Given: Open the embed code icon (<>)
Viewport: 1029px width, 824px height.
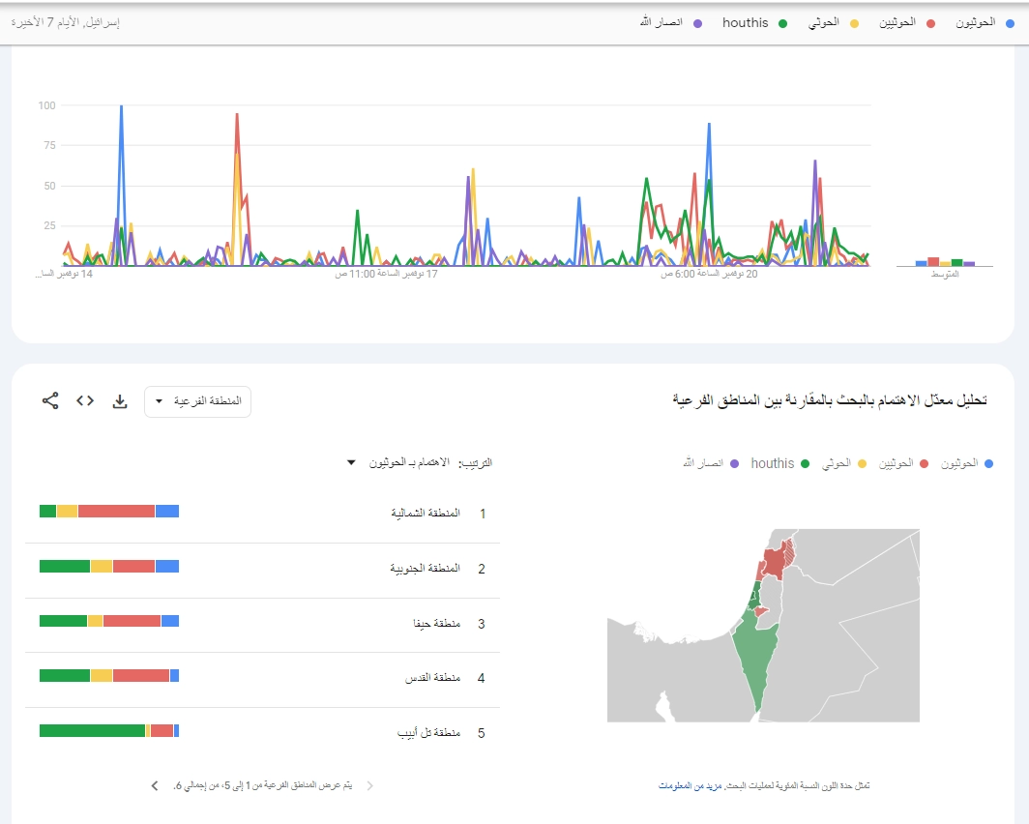Looking at the screenshot, I should [x=84, y=400].
